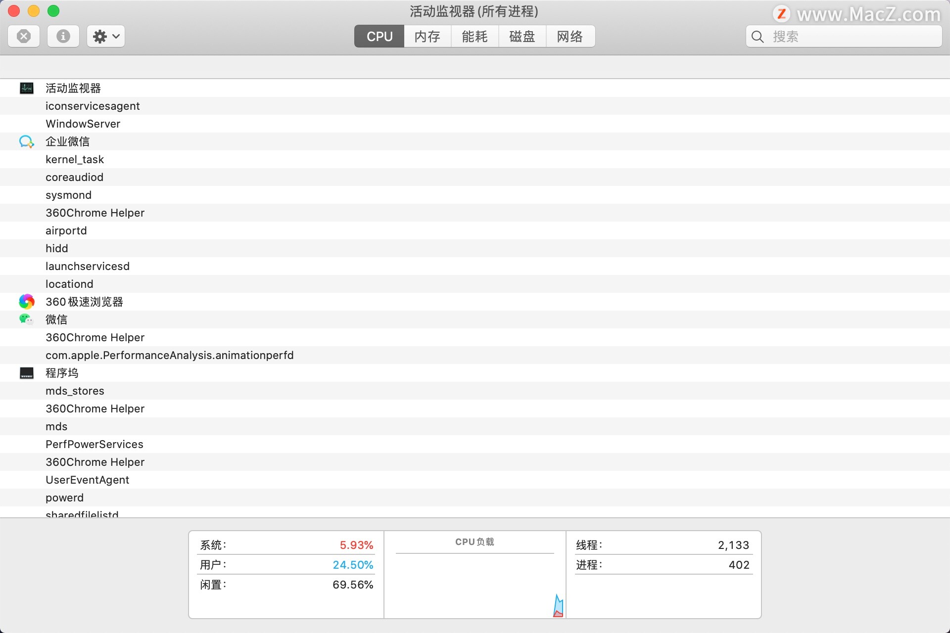Select the 活动监视器 process row
The height and width of the screenshot is (633, 950).
(x=475, y=88)
